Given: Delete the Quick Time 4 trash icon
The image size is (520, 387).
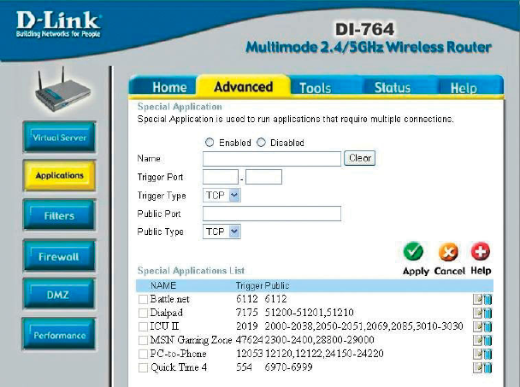Looking at the screenshot, I should pyautogui.click(x=487, y=367).
